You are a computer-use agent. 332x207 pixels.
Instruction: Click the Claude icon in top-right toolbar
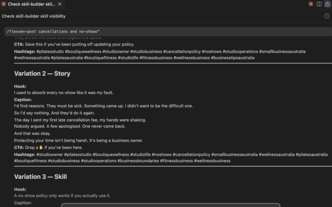click(311, 4)
